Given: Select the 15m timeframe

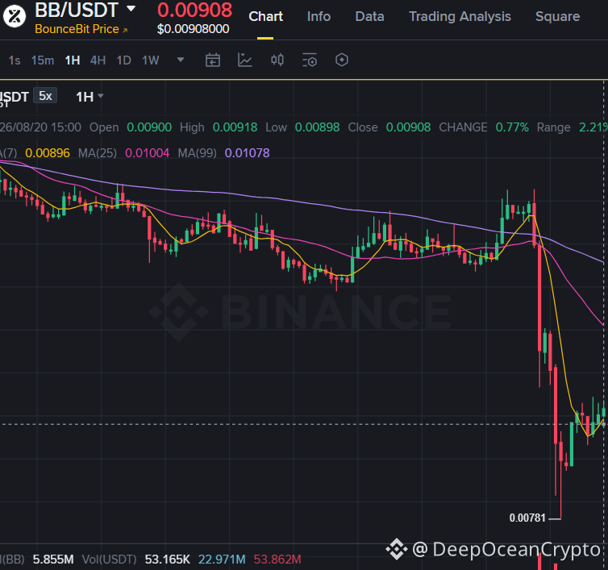Looking at the screenshot, I should pos(43,60).
